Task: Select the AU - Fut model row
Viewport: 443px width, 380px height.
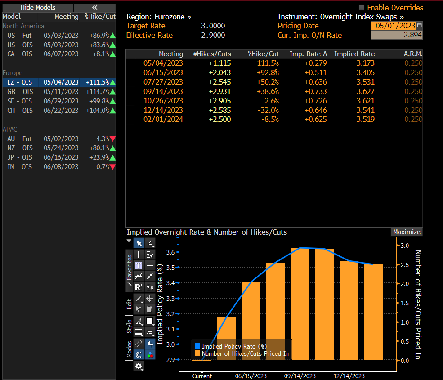Action: 59,139
